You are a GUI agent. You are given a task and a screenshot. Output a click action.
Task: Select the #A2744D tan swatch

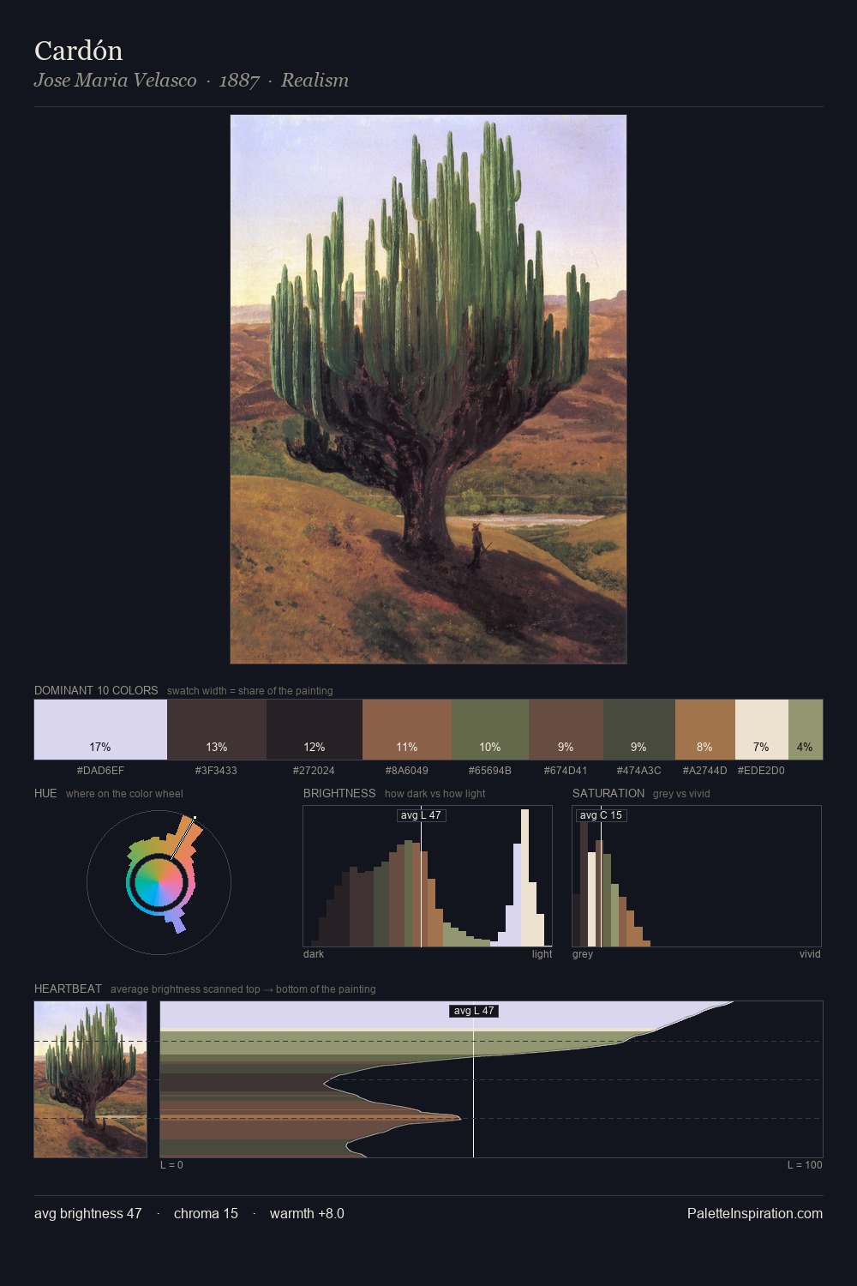(705, 730)
